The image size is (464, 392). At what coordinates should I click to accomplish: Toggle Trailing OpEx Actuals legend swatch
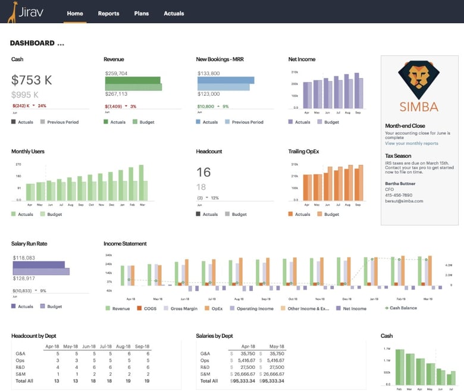point(290,214)
